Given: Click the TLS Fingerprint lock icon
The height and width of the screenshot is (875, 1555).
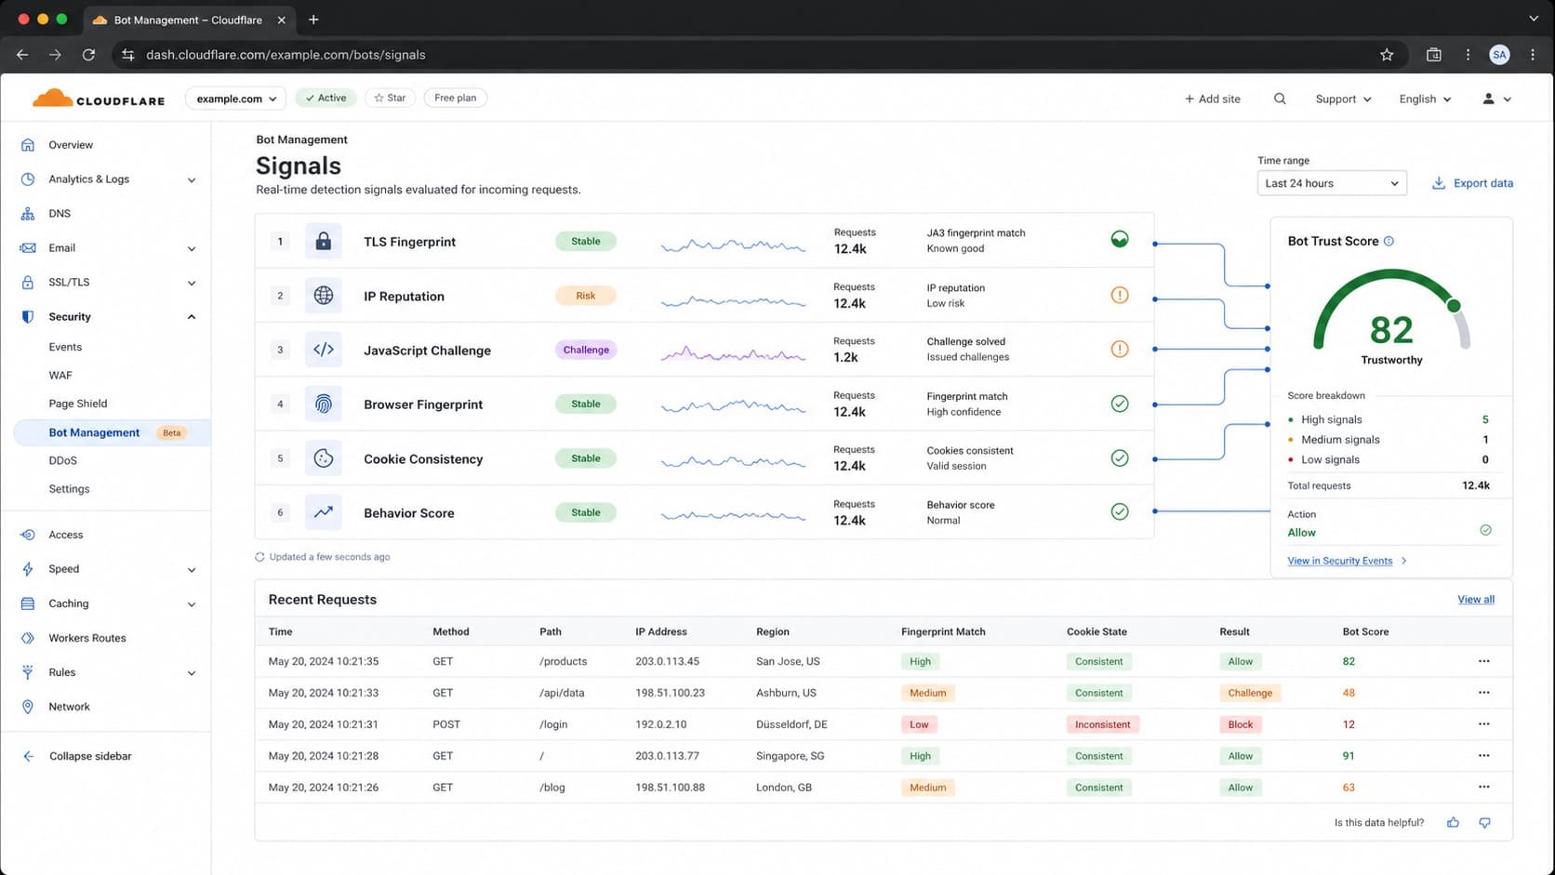Looking at the screenshot, I should click(x=323, y=242).
